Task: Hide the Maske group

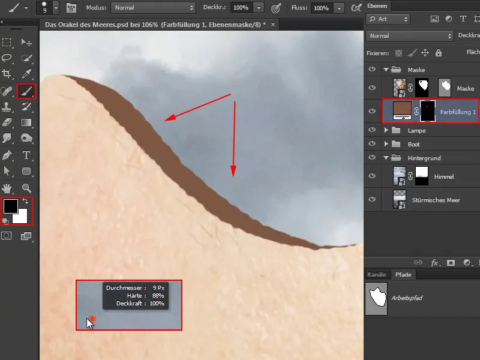Action: [x=372, y=69]
